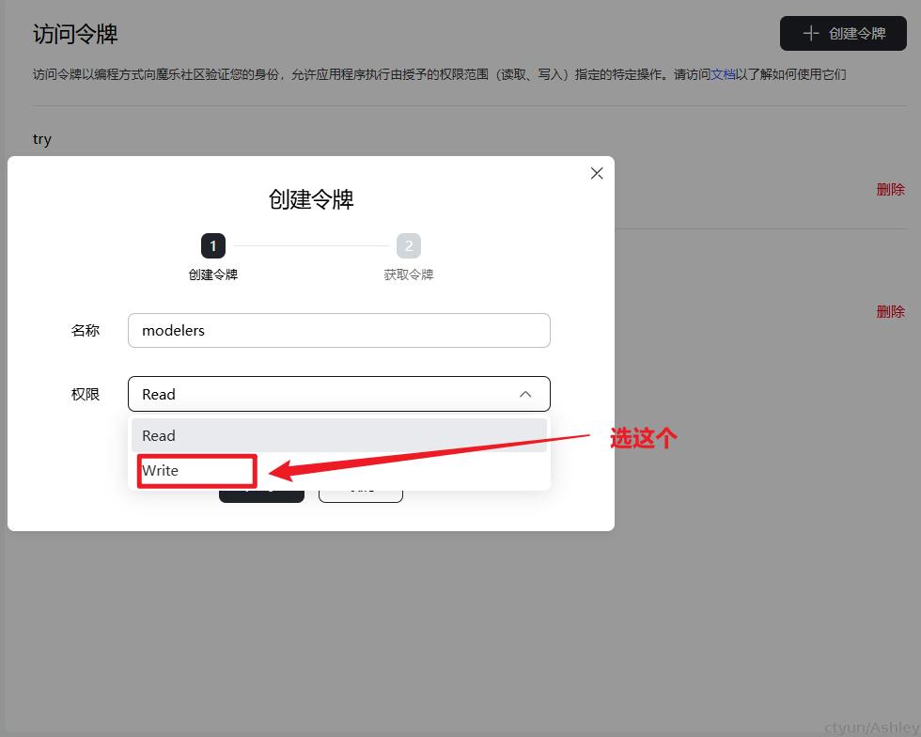Select the Read option in the list
The height and width of the screenshot is (737, 921).
(x=339, y=435)
